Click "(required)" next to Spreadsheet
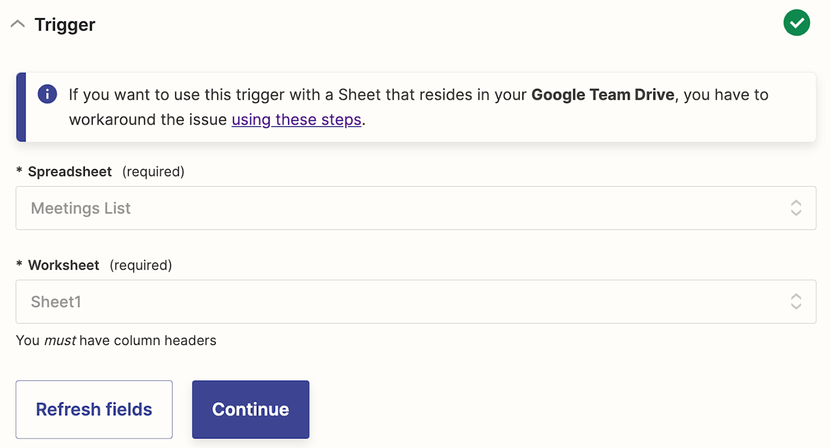The image size is (830, 448). click(x=153, y=172)
